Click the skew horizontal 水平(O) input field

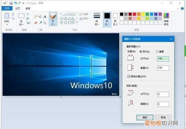pyautogui.click(x=163, y=94)
